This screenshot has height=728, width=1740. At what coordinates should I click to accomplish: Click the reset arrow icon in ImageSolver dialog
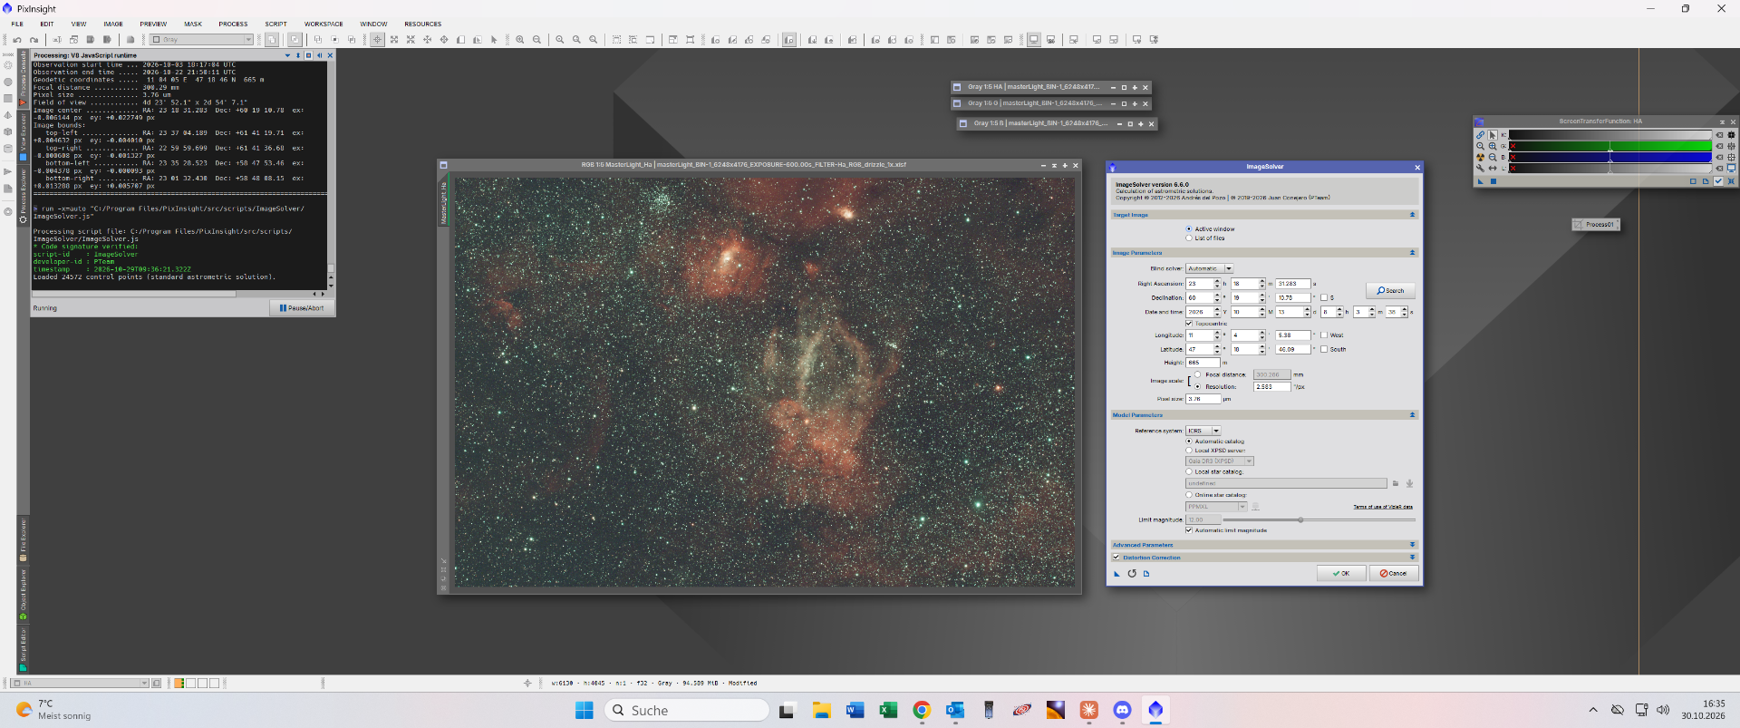tap(1132, 573)
